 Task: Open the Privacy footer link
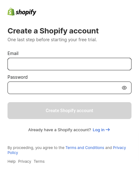click(x=25, y=162)
